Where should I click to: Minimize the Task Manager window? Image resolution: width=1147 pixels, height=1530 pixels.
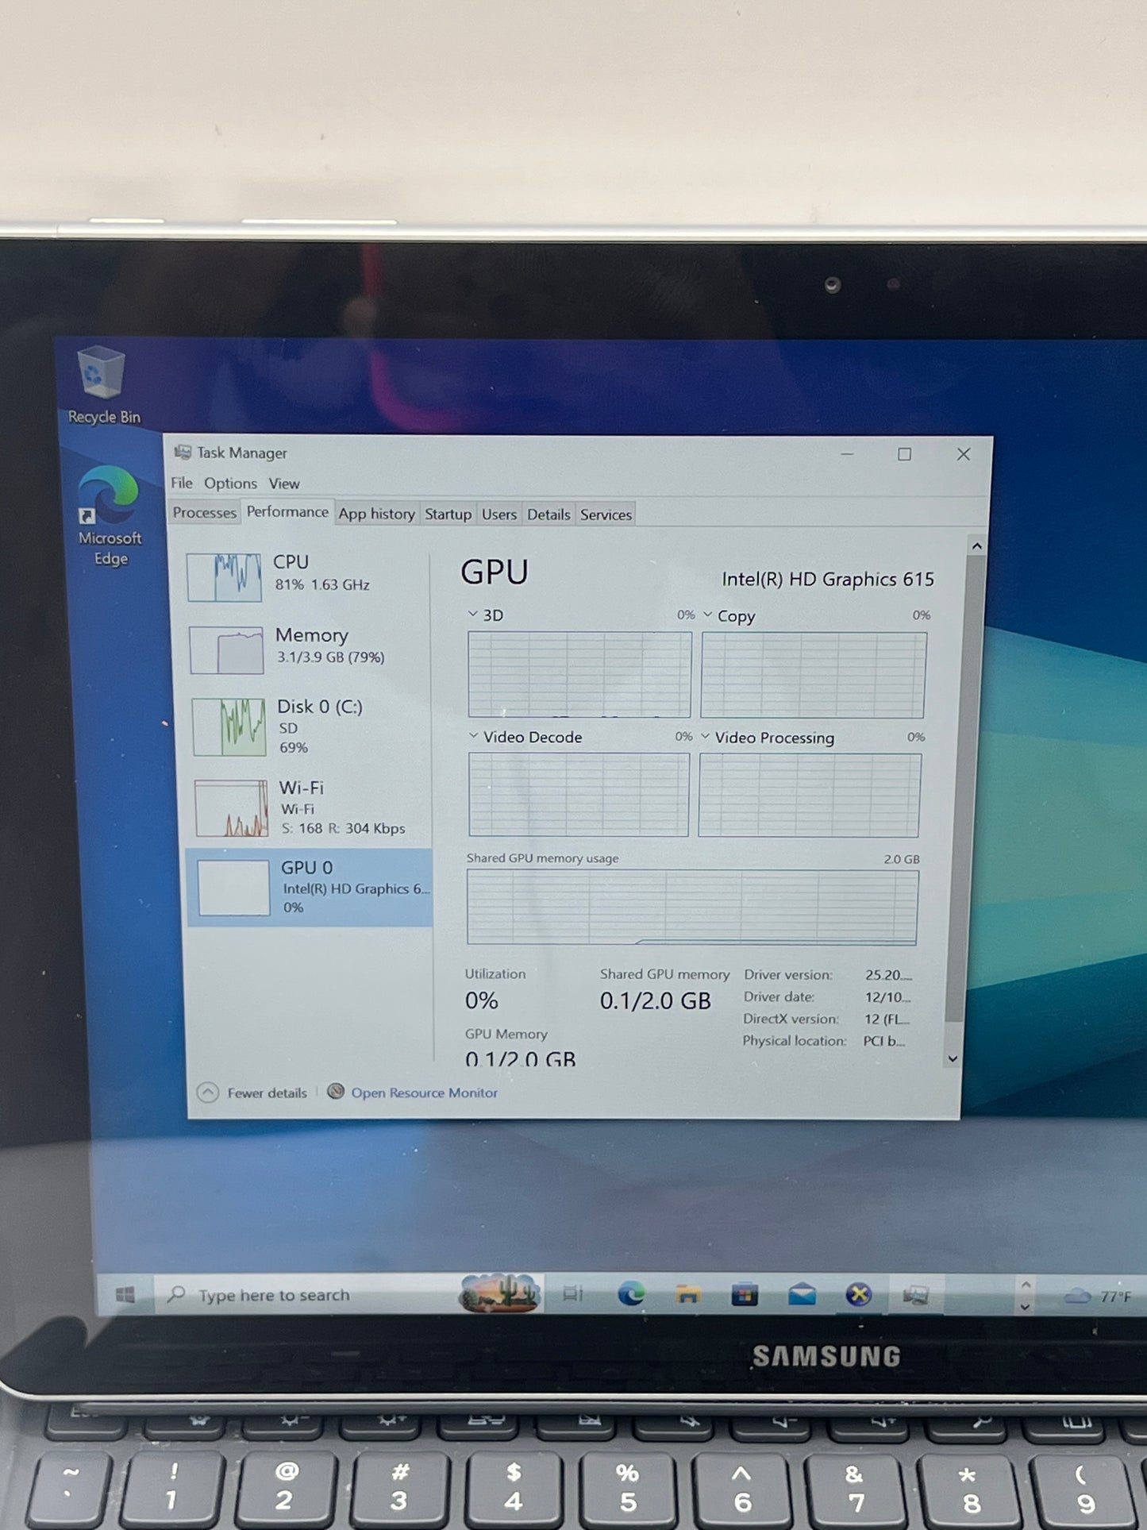pos(847,454)
